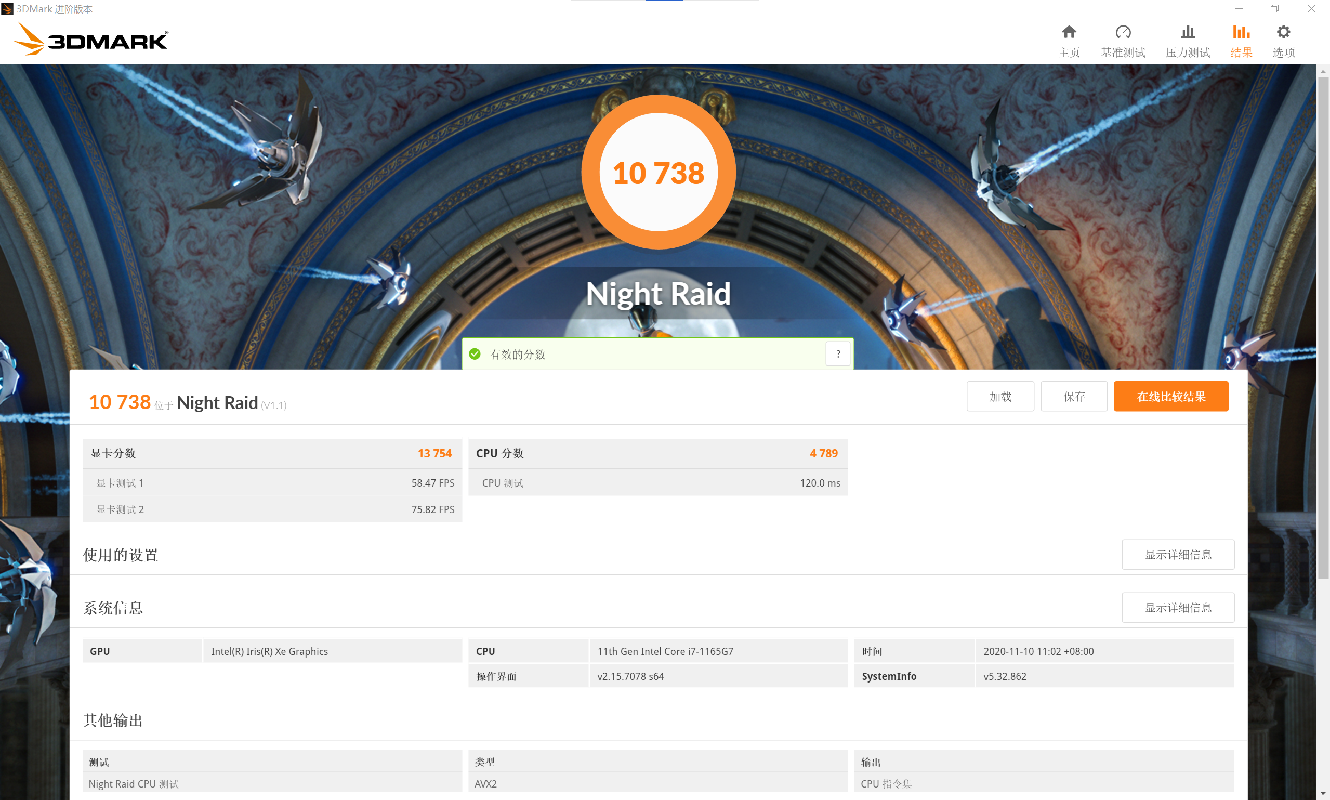Click the 3DMark logo
Viewport: 1330px width, 800px height.
(90, 39)
